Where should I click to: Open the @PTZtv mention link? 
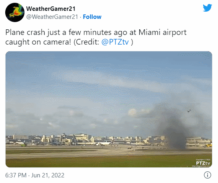(x=115, y=42)
